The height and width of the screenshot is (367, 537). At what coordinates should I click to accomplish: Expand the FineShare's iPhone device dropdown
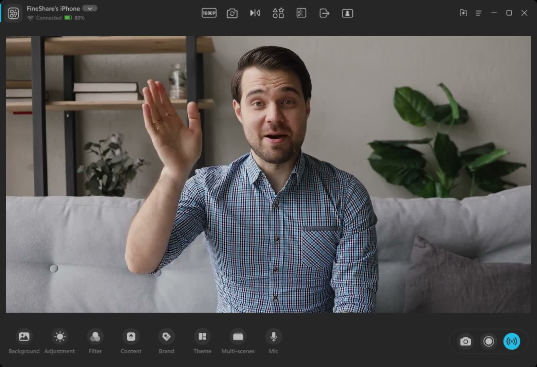[90, 8]
